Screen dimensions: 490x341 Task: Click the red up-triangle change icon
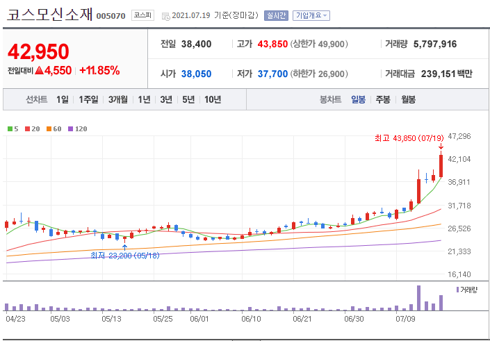(x=39, y=71)
